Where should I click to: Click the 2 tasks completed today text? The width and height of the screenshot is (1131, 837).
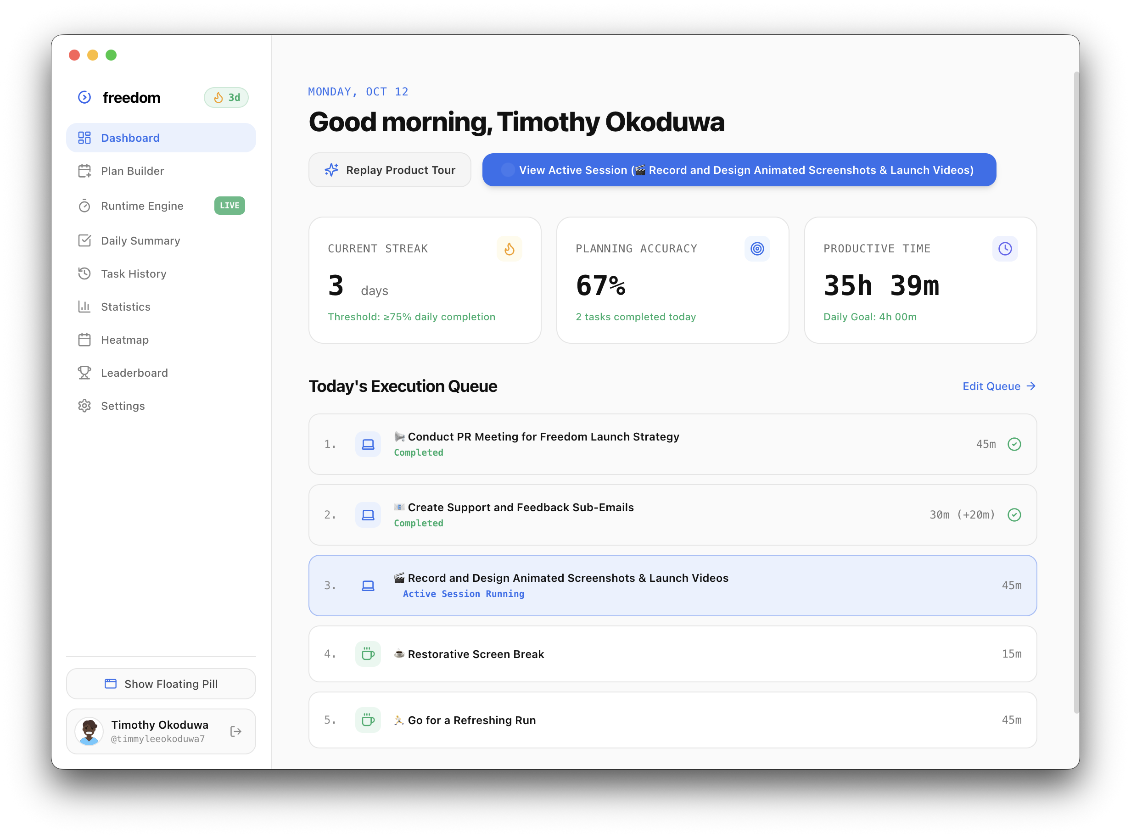coord(635,317)
